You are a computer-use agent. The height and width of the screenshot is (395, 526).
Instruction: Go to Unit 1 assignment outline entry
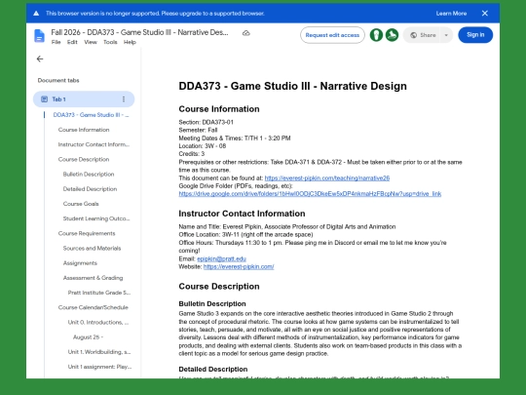point(99,367)
